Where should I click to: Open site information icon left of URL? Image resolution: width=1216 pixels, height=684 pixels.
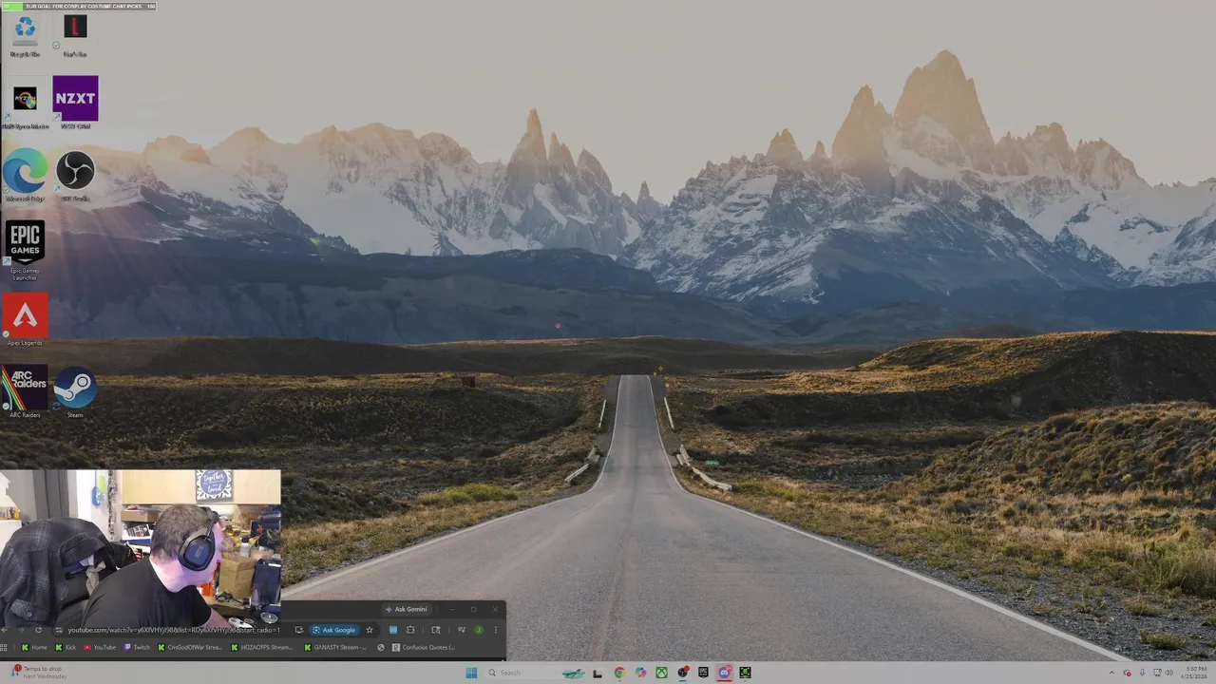click(x=59, y=630)
